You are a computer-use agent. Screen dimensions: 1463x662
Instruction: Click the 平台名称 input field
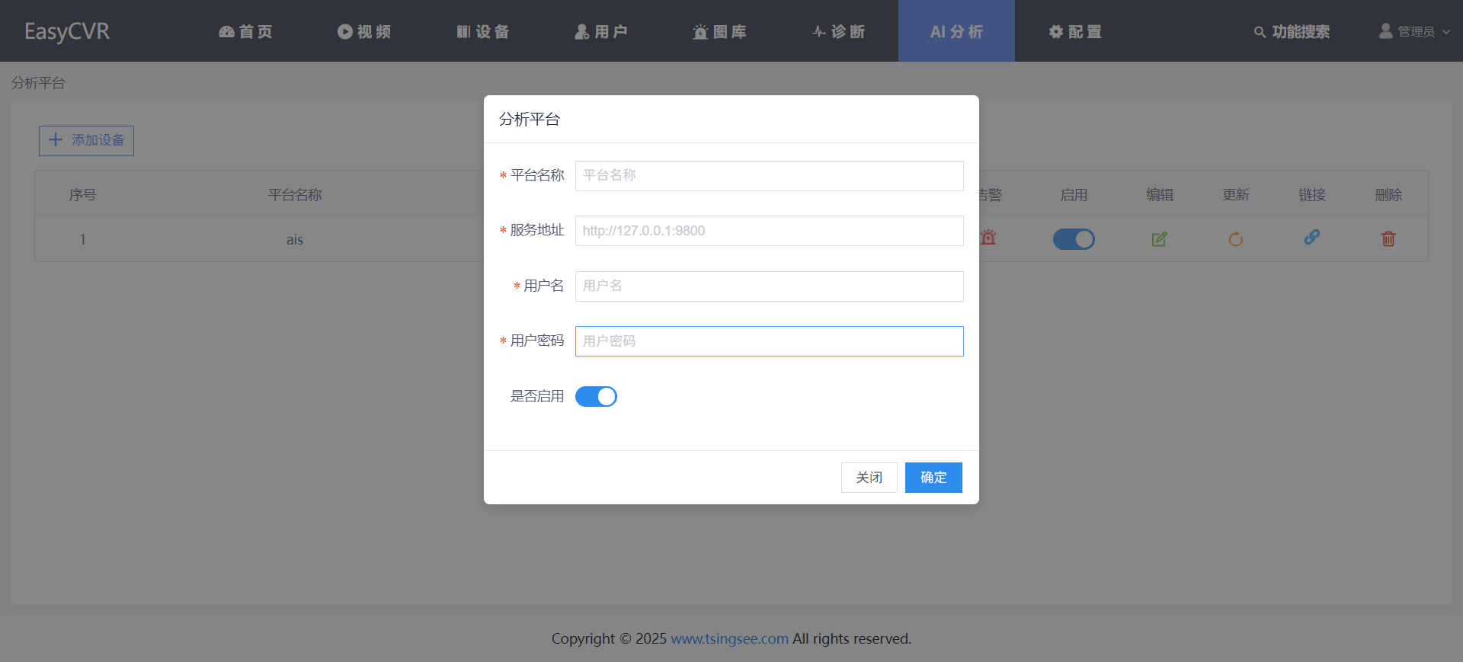[x=769, y=176]
